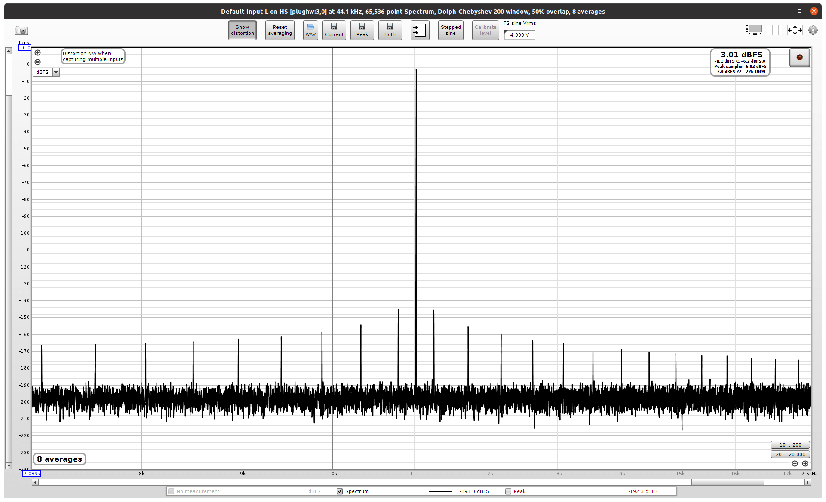Click horizontal scrollbar left arrow
Screen dimensions: 826x502
click(x=35, y=483)
